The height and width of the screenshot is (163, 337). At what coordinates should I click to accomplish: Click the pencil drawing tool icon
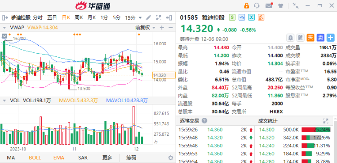coord(148,17)
